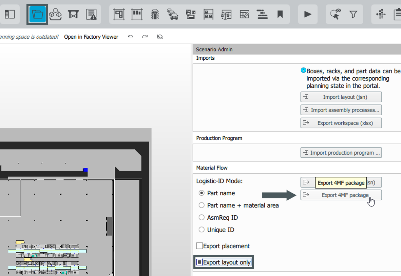This screenshot has height=276, width=401.
Task: Toggle the sidebar panel icon
Action: pyautogui.click(x=10, y=14)
